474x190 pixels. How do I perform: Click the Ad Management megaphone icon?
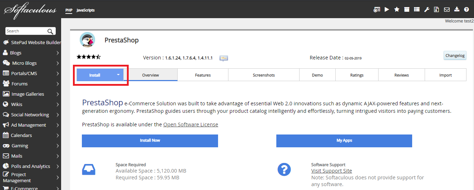pyautogui.click(x=5, y=125)
